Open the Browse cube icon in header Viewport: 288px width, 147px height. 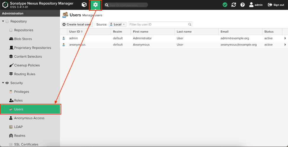84,5
